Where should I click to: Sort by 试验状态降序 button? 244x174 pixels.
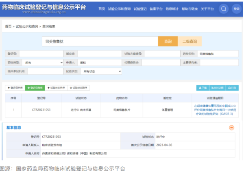78,88
